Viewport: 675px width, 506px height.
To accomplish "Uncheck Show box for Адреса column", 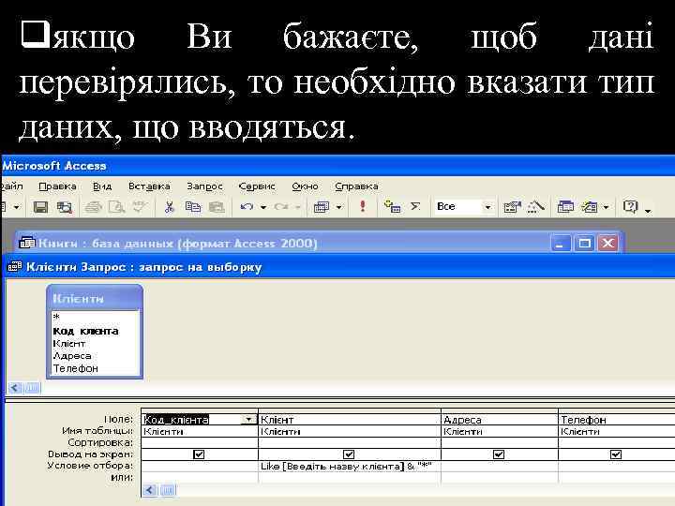I will (499, 454).
